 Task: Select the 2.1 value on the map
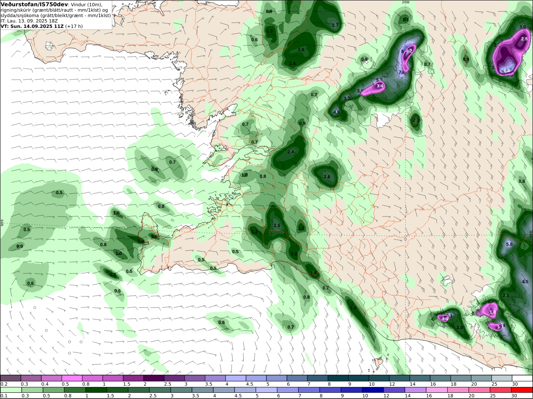tap(506, 295)
